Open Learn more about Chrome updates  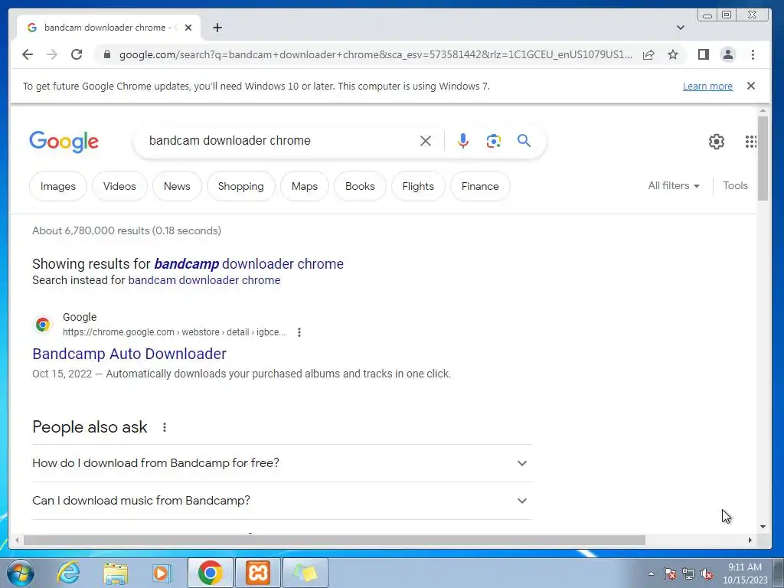coord(707,86)
